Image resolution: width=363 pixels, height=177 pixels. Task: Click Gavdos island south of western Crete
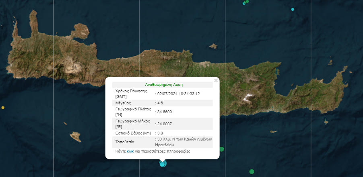point(75,137)
